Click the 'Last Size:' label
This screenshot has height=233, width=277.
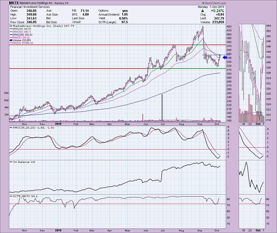point(78,18)
